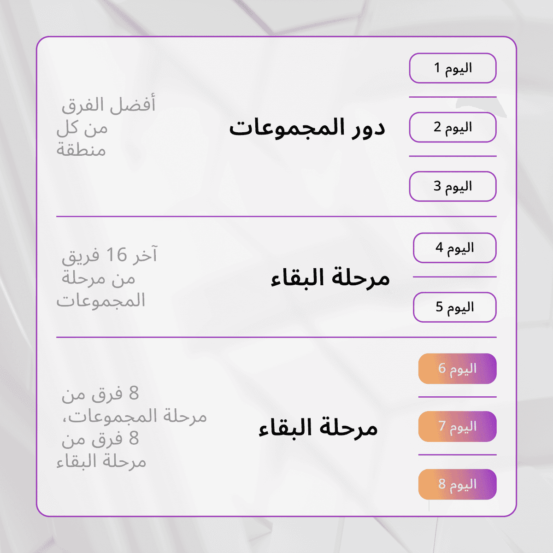This screenshot has height=553, width=553.
Task: Click the 8 فرق من مرحلة المجموعات text
Action: pyautogui.click(x=131, y=405)
